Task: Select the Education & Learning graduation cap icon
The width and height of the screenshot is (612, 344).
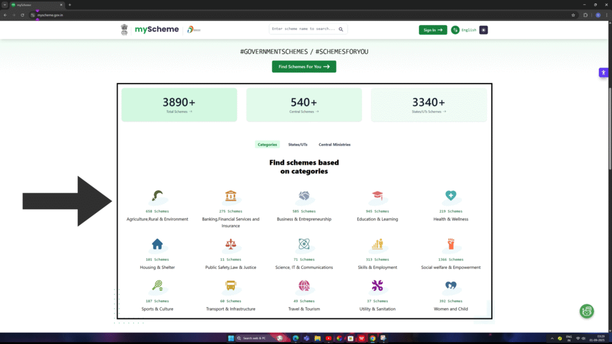Action: point(377,196)
